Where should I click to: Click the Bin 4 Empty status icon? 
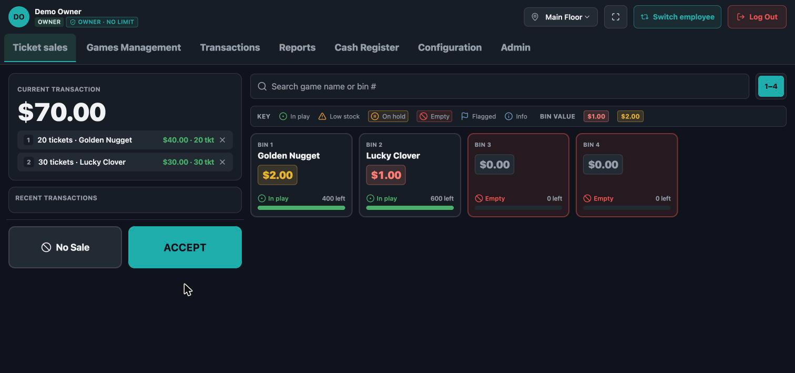coord(587,198)
